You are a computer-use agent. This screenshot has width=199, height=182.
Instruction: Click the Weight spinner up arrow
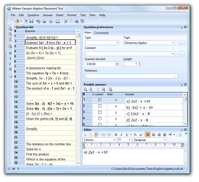(x=139, y=63)
